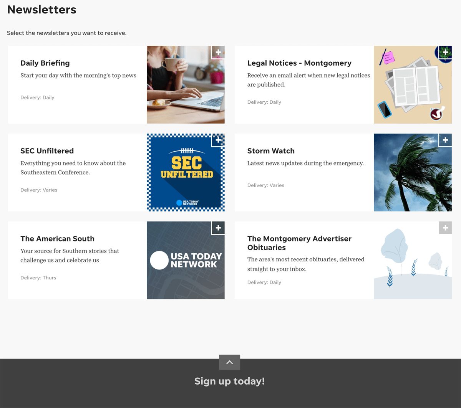Click the Legal Notices newspaper illustration
Viewport: 461px width, 408px height.
(413, 85)
